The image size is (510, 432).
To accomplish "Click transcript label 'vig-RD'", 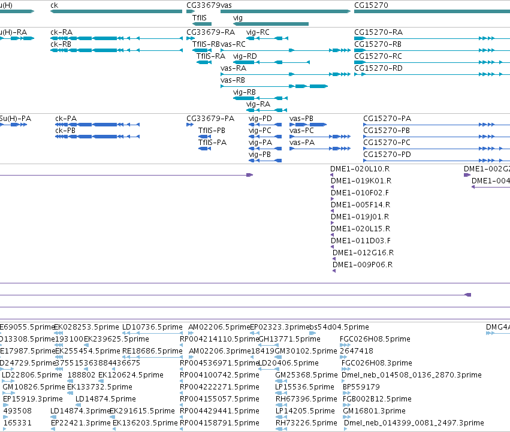I will click(x=245, y=56).
